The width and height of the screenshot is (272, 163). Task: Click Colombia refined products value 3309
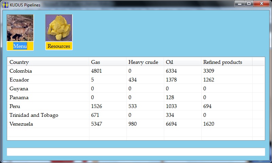click(x=209, y=71)
